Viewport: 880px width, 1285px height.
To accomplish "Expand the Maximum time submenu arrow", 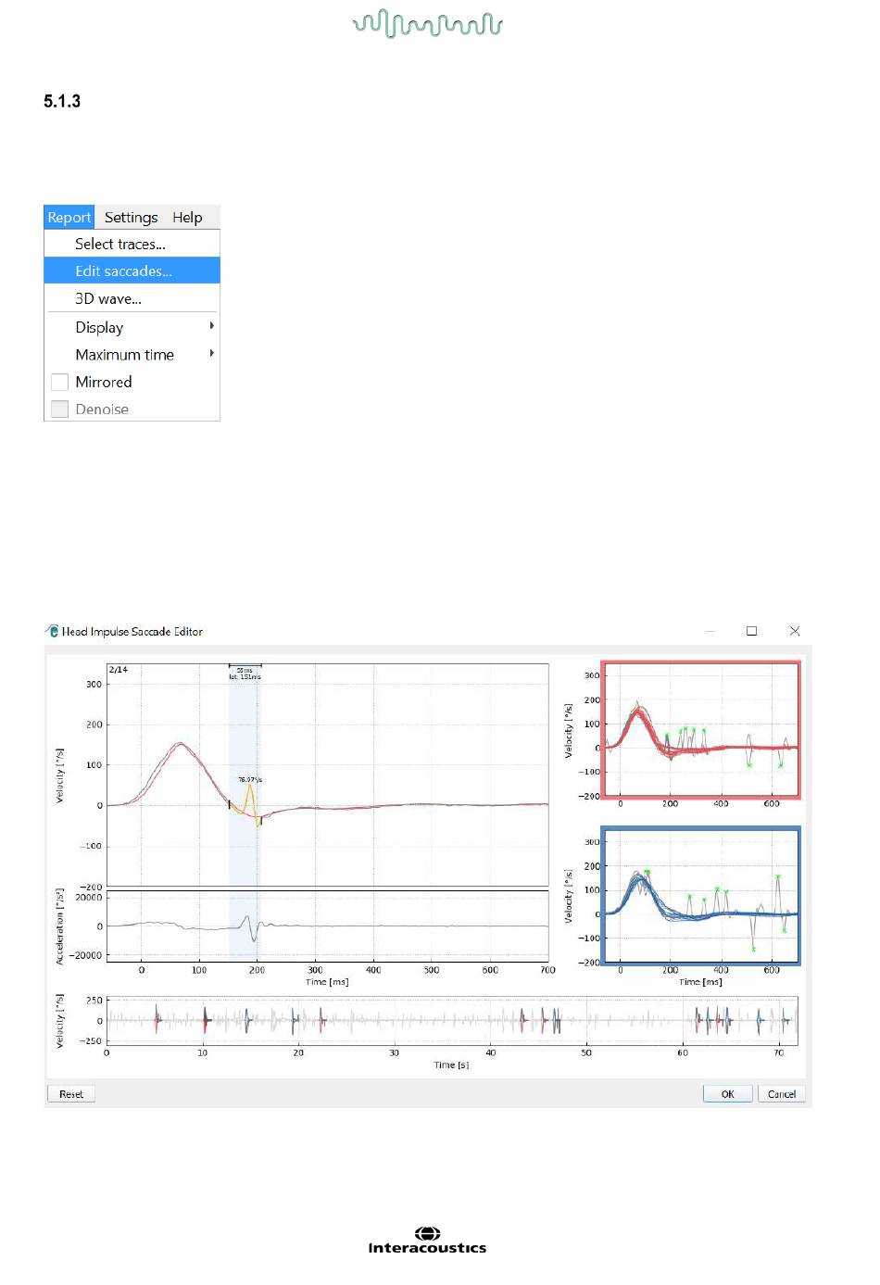I will [211, 354].
